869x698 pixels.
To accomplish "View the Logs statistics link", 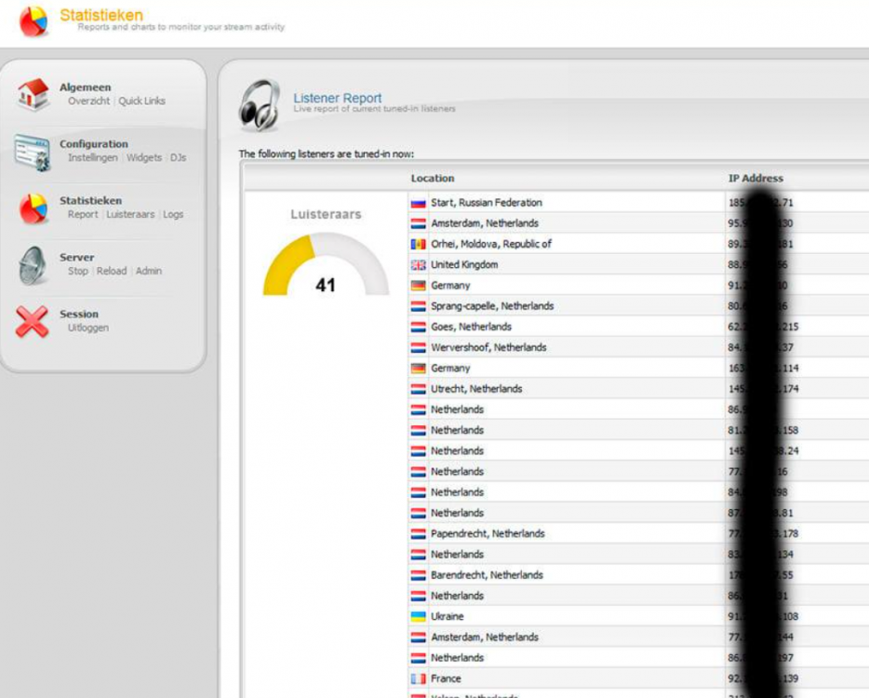I will 173,215.
